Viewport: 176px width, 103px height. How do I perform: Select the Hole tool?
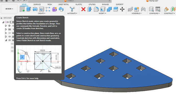click(x=42, y=9)
